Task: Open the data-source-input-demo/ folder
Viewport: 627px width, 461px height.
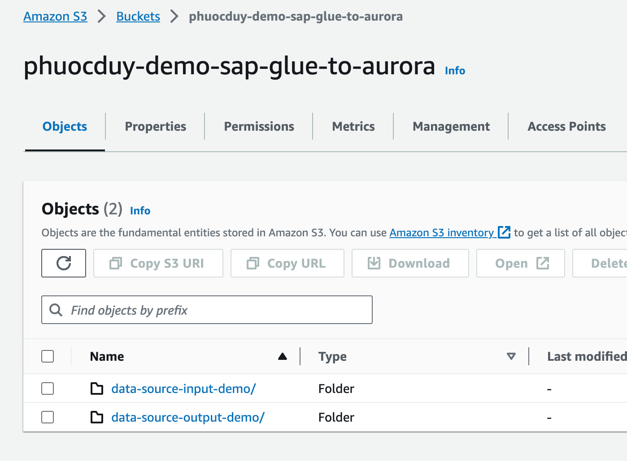Action: 183,388
